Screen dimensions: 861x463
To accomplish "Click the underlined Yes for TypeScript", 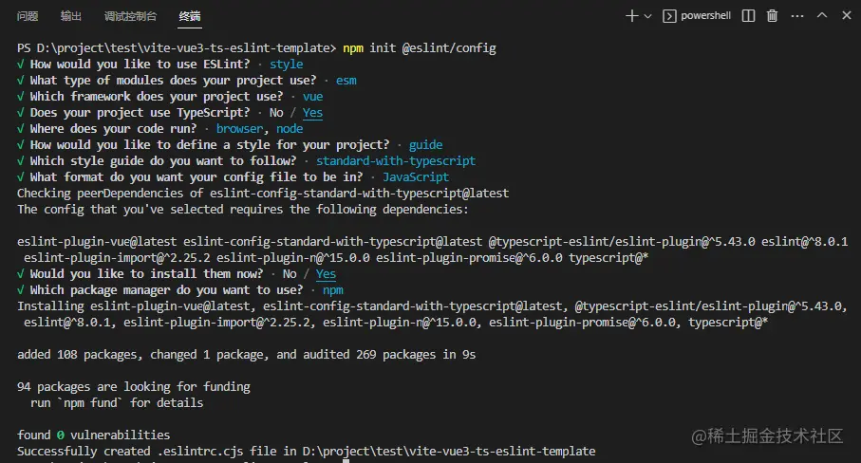I will point(312,113).
